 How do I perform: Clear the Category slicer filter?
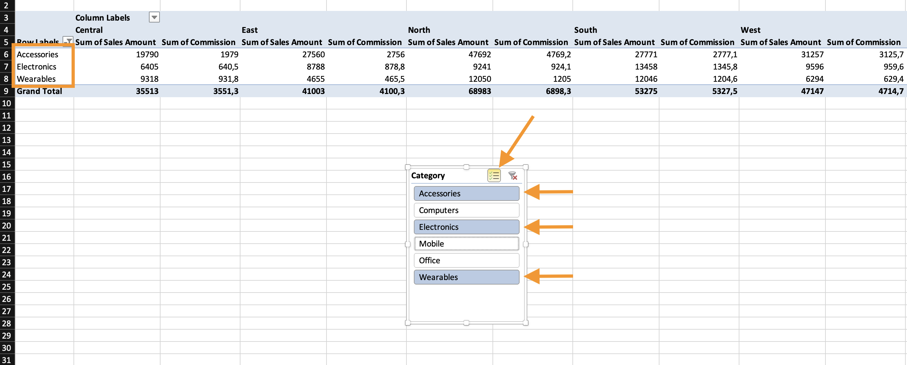513,175
